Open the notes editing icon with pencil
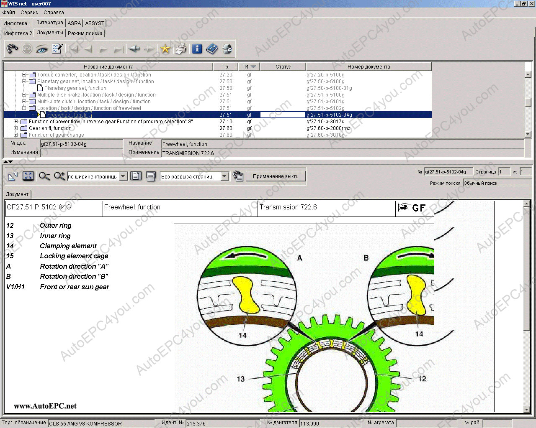 (x=57, y=49)
